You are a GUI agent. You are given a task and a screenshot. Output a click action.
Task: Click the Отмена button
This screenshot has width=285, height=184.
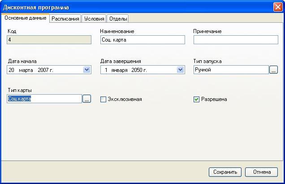tap(262, 172)
